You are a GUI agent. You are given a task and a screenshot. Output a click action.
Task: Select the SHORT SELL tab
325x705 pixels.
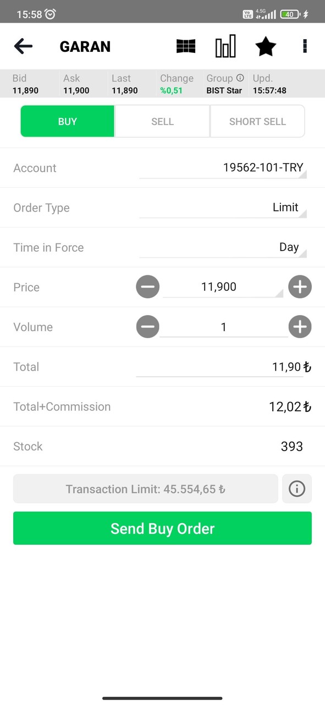coord(257,121)
